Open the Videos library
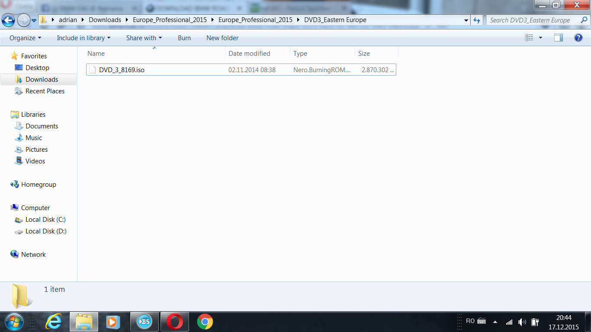The width and height of the screenshot is (591, 332). coord(35,161)
